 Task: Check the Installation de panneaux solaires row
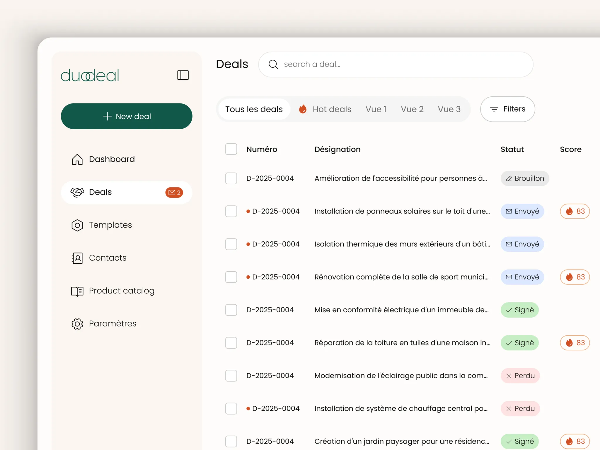pyautogui.click(x=231, y=211)
